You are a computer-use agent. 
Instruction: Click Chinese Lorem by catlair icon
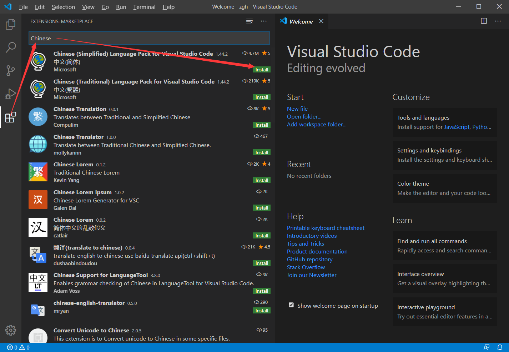(x=38, y=227)
